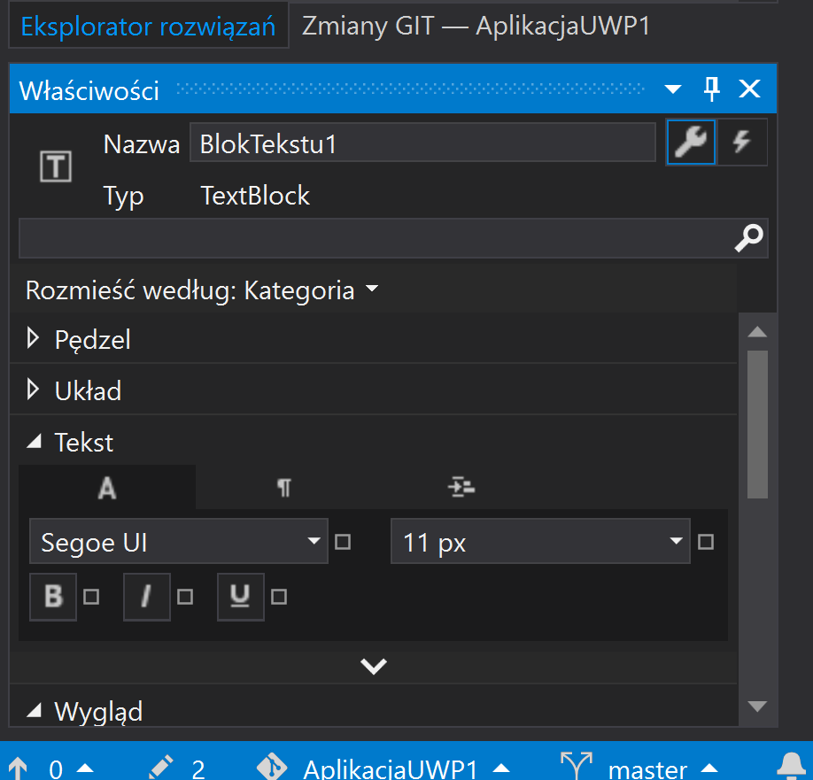Image resolution: width=813 pixels, height=780 pixels.
Task: Show event handlers with lightning bolt icon
Action: pos(742,142)
